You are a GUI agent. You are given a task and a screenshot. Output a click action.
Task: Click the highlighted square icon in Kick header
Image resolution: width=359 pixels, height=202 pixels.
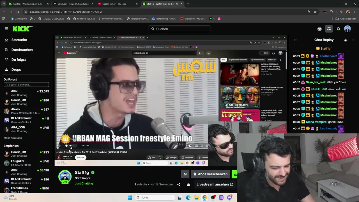coord(329,29)
